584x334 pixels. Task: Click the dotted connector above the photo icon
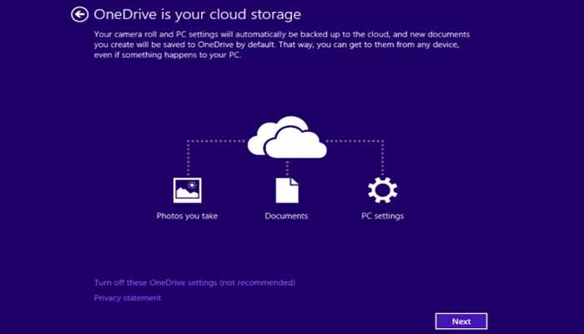click(188, 159)
